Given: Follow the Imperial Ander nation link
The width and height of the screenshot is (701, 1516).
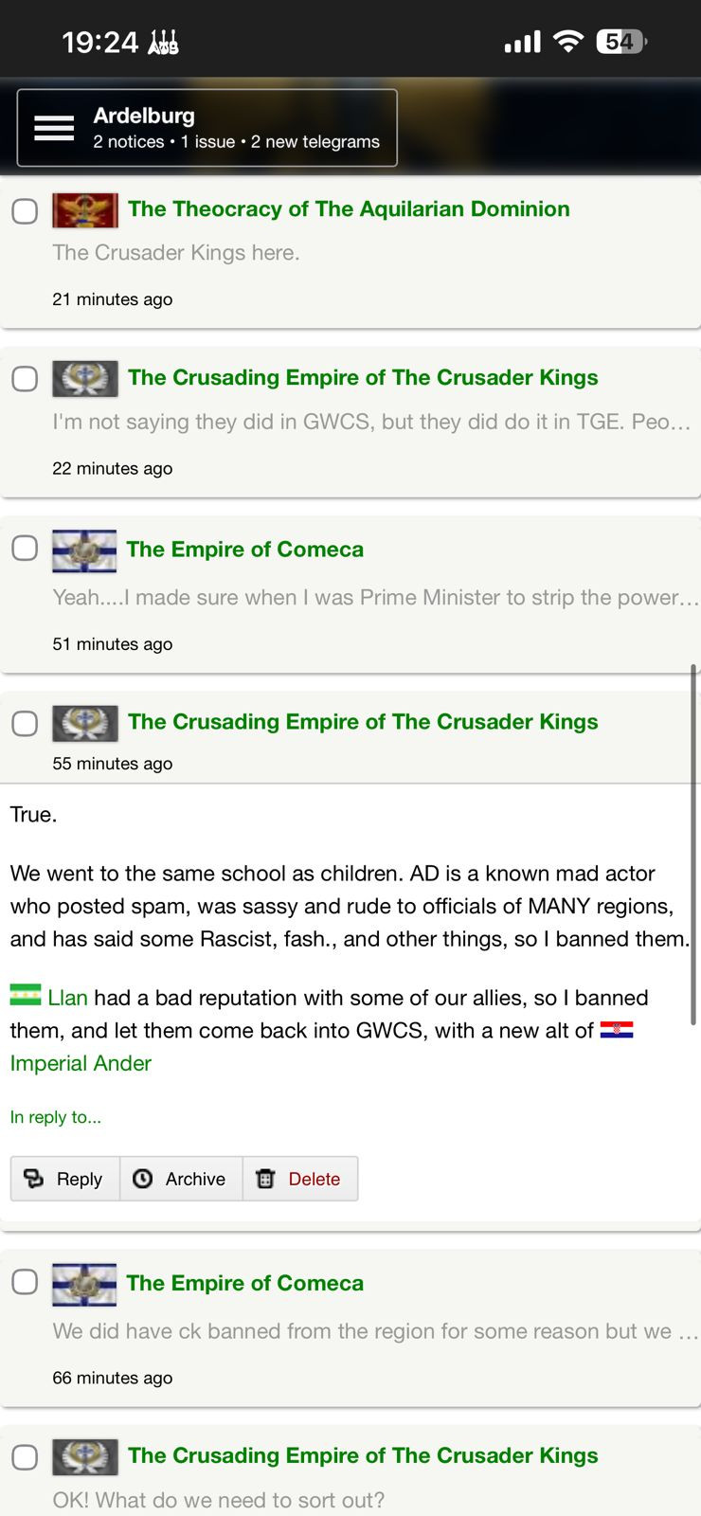Looking at the screenshot, I should [x=81, y=1063].
